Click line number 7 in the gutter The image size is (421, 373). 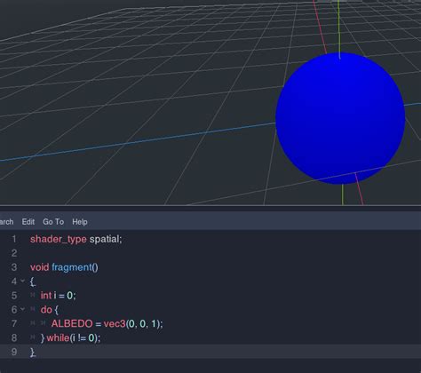pyautogui.click(x=14, y=323)
